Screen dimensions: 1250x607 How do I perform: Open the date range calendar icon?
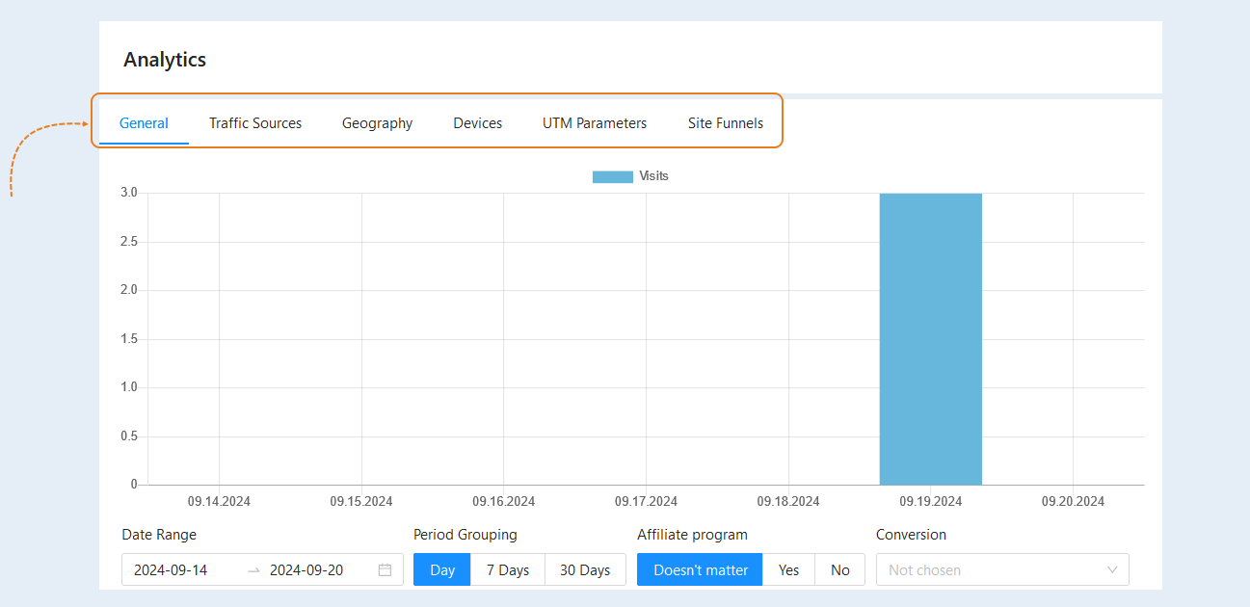point(385,570)
